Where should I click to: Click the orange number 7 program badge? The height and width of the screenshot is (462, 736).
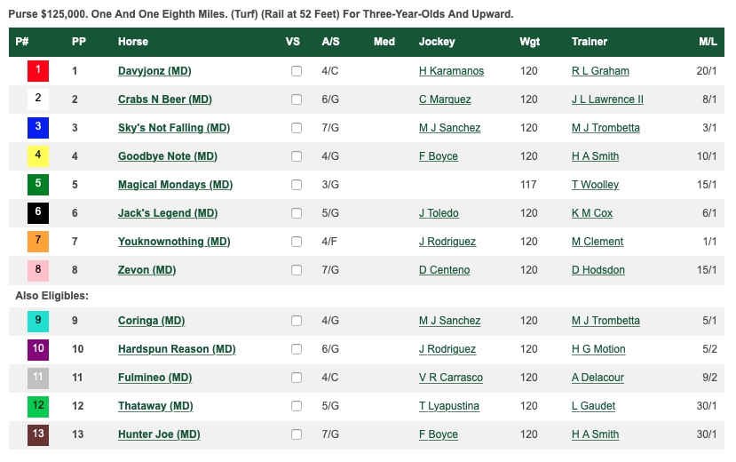coord(37,242)
